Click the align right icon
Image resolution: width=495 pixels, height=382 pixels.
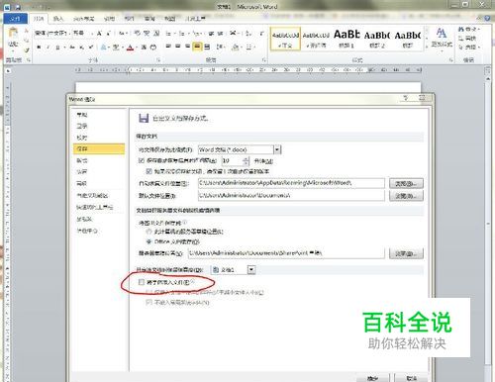tap(187, 47)
